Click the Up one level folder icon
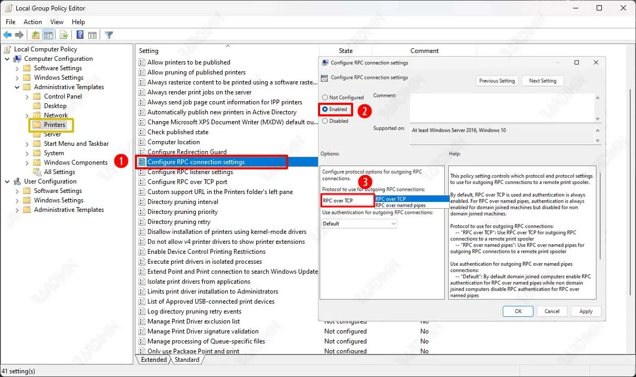The height and width of the screenshot is (377, 636). pyautogui.click(x=35, y=35)
